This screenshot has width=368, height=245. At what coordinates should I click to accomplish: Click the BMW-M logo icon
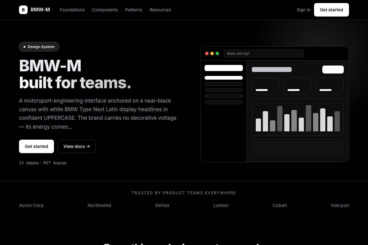tap(23, 10)
